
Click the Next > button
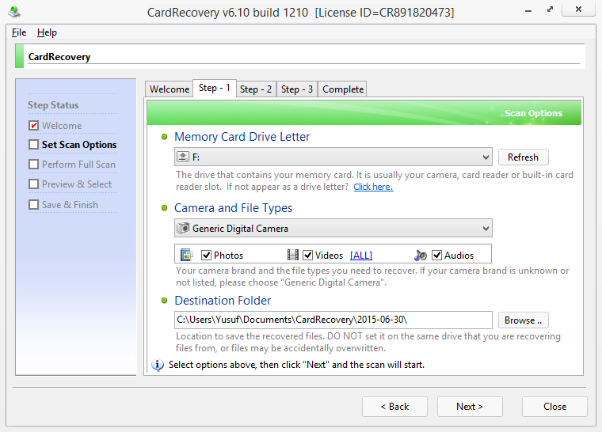click(x=470, y=407)
